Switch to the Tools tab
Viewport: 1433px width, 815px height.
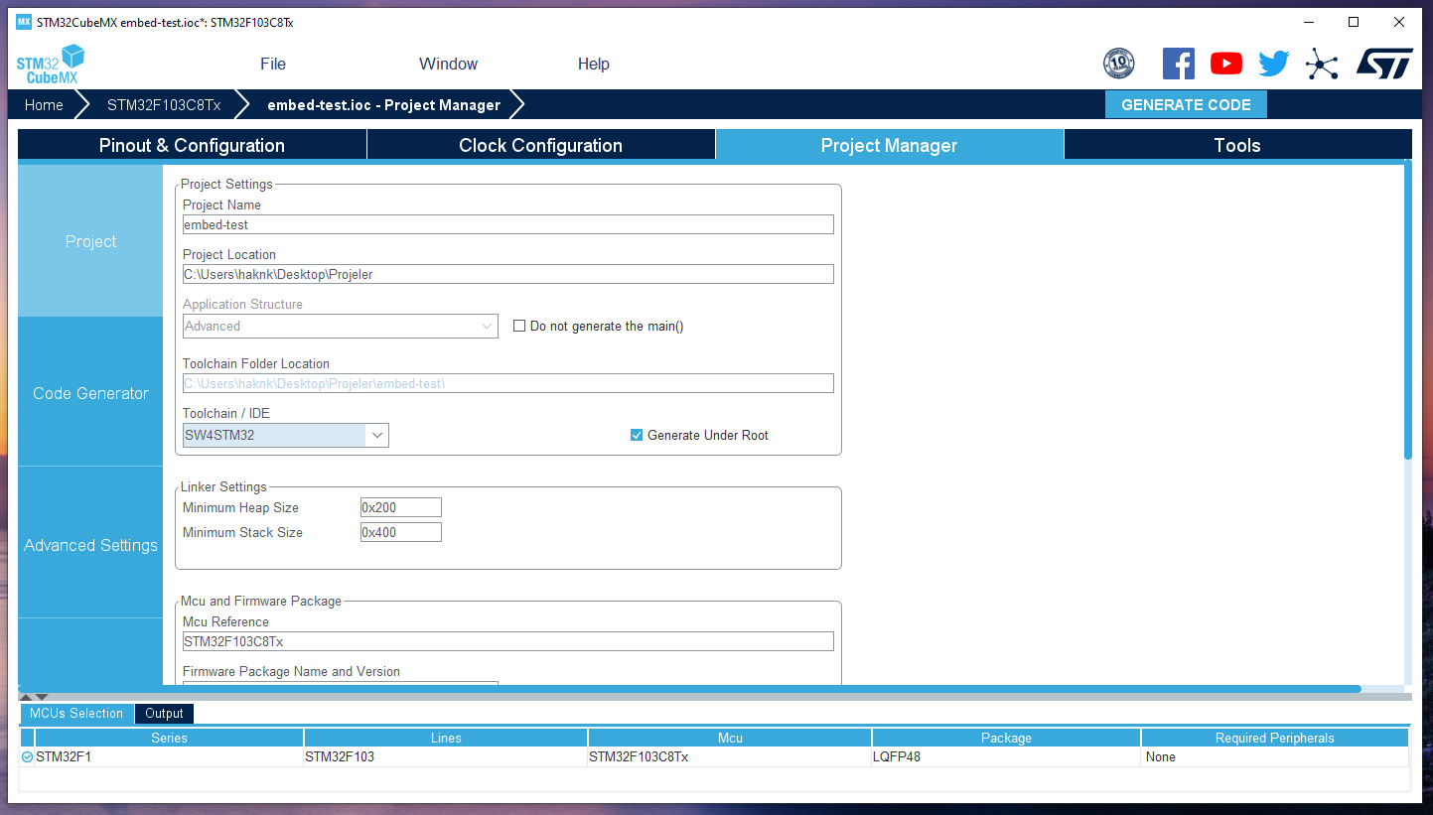point(1237,145)
